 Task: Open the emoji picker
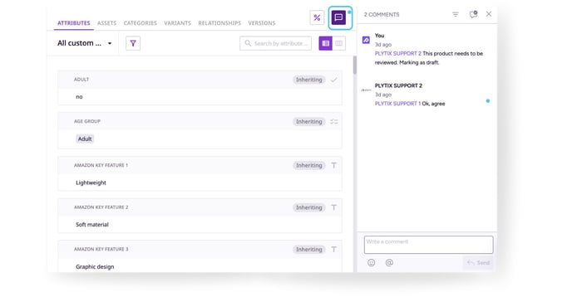[x=371, y=263]
